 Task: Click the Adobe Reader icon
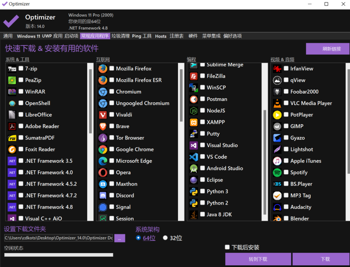pos(12,126)
